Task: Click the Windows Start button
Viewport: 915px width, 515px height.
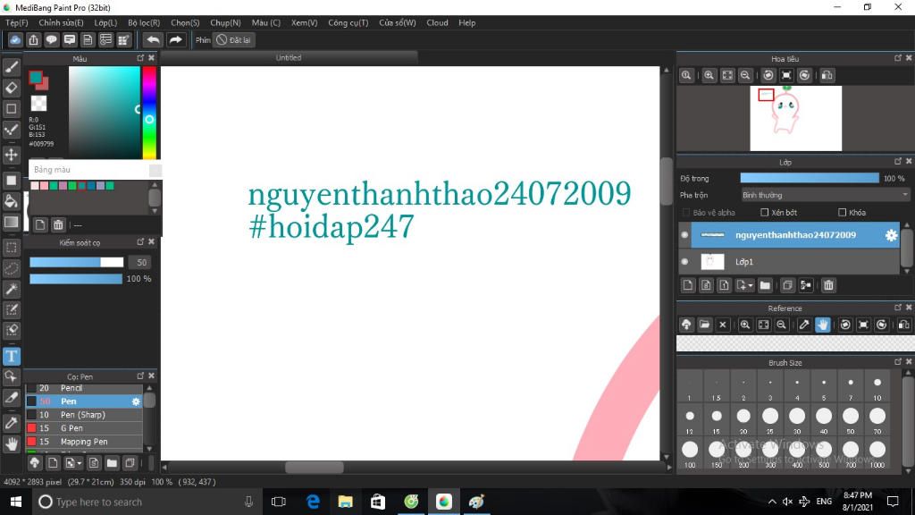Action: point(16,502)
